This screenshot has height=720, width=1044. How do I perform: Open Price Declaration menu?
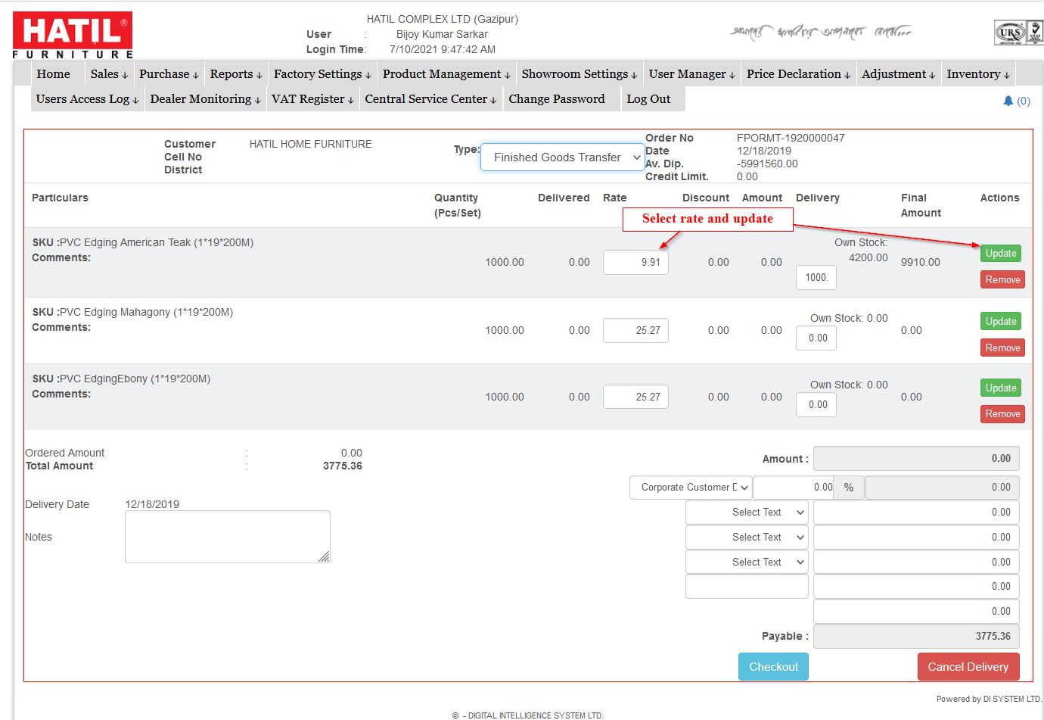click(x=798, y=74)
